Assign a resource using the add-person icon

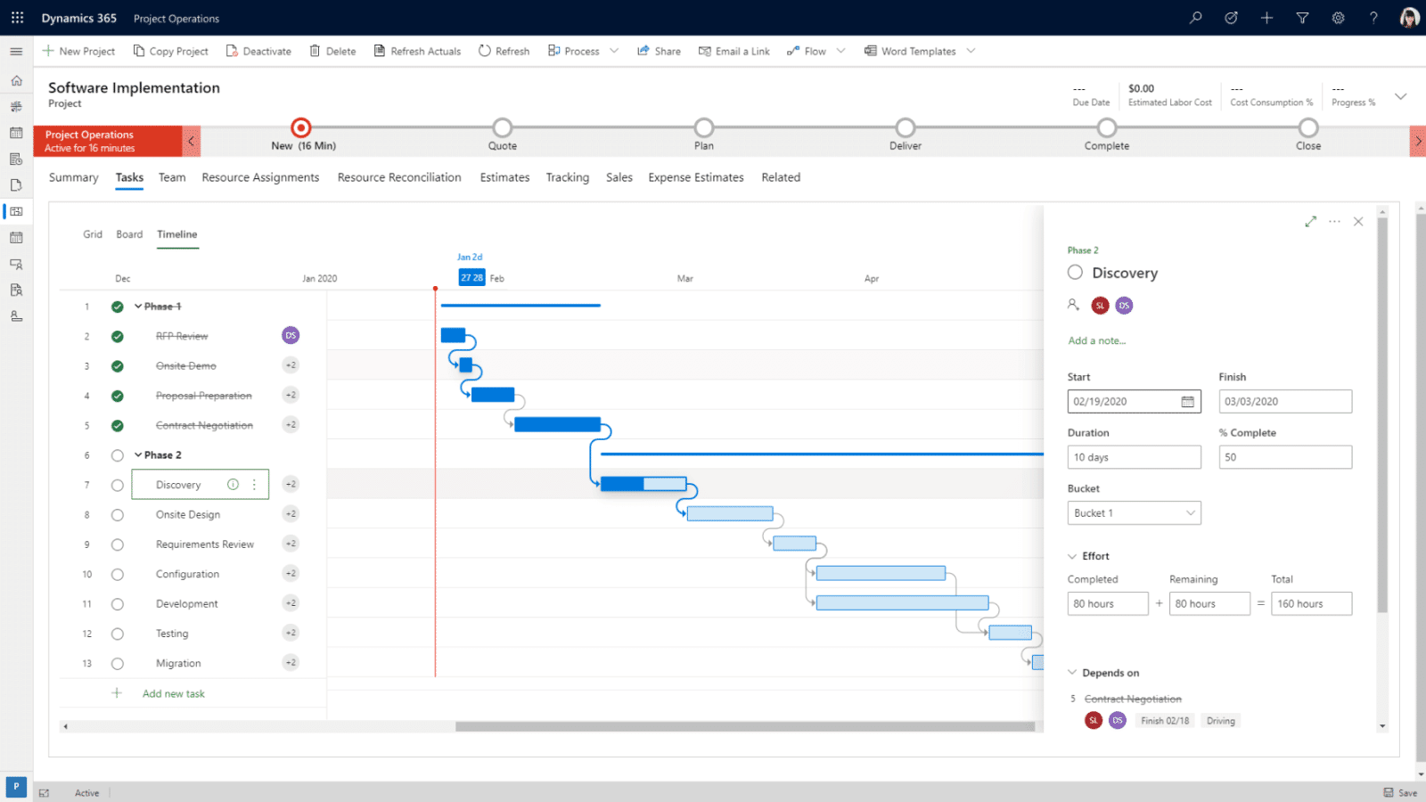(1074, 305)
